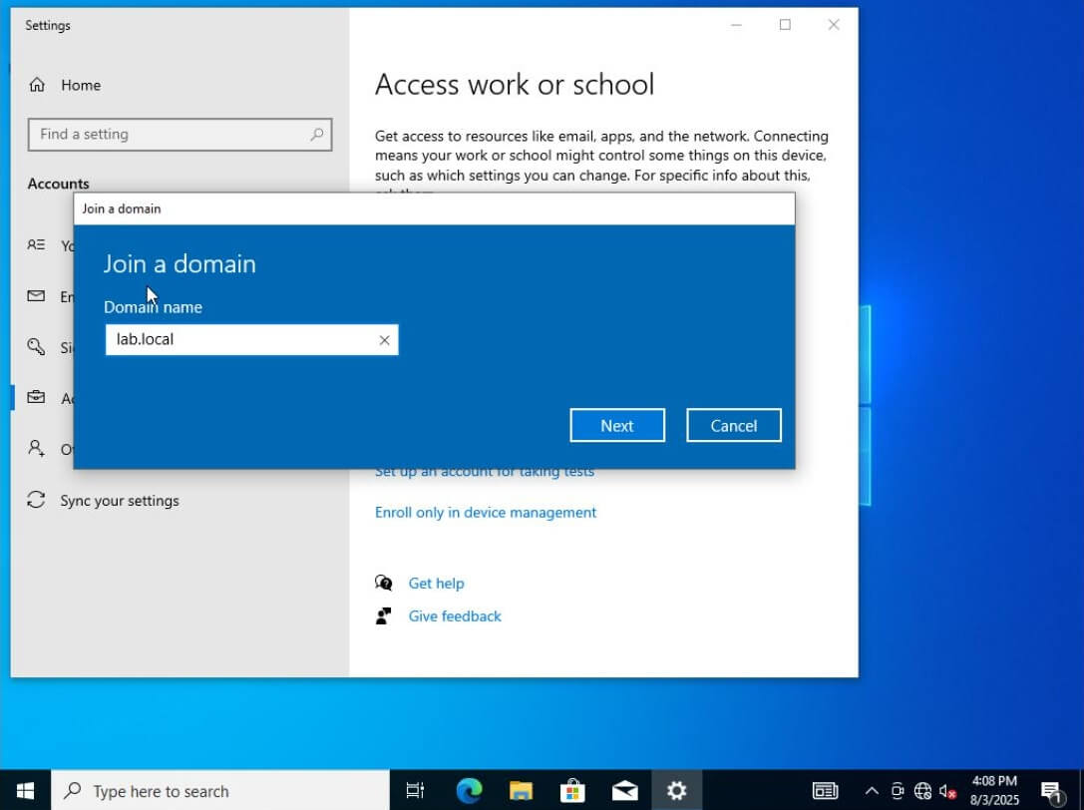Image resolution: width=1084 pixels, height=810 pixels.
Task: Click the Give feedback person icon
Action: pos(384,615)
